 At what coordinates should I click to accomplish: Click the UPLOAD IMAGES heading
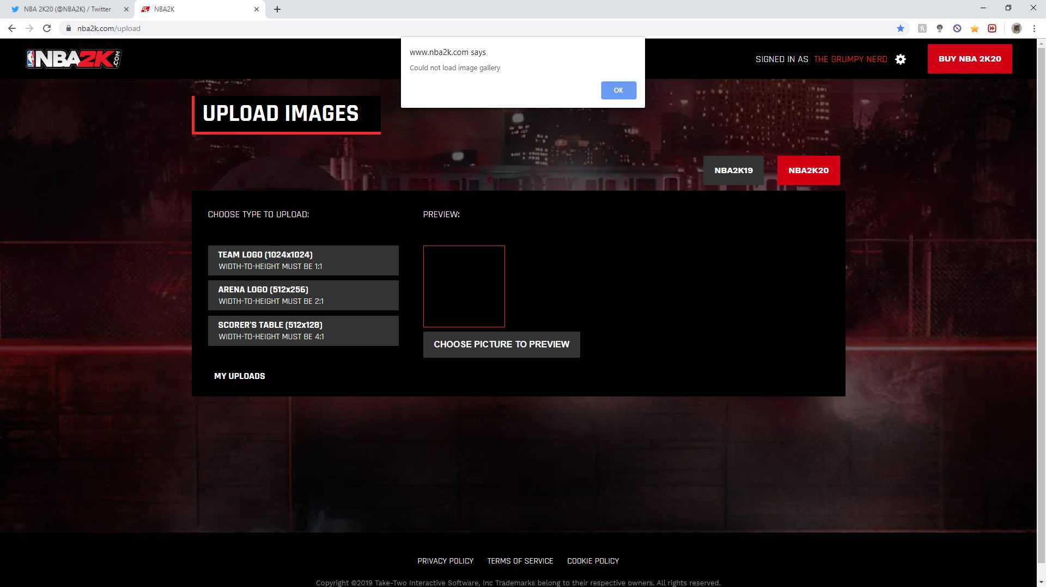pyautogui.click(x=281, y=114)
